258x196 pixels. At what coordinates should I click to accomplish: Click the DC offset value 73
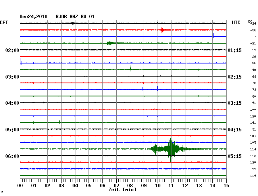click(x=254, y=90)
